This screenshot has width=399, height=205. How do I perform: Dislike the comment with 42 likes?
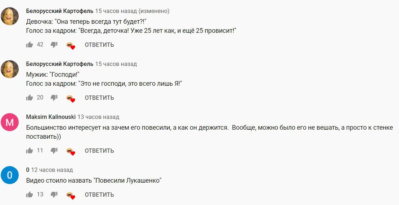click(x=54, y=45)
